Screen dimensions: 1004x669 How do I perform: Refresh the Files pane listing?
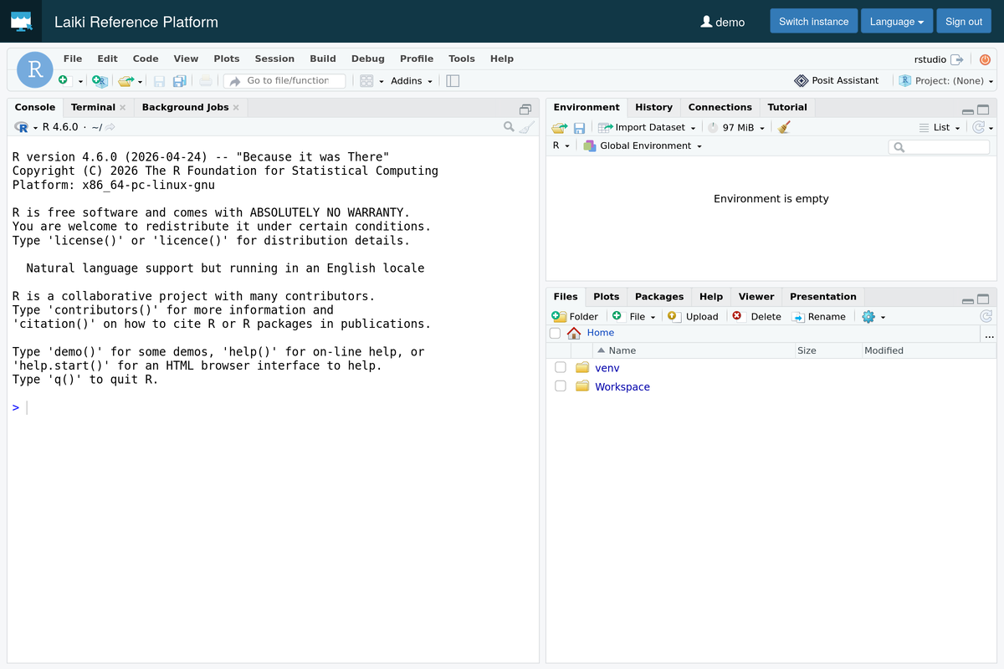(x=986, y=316)
